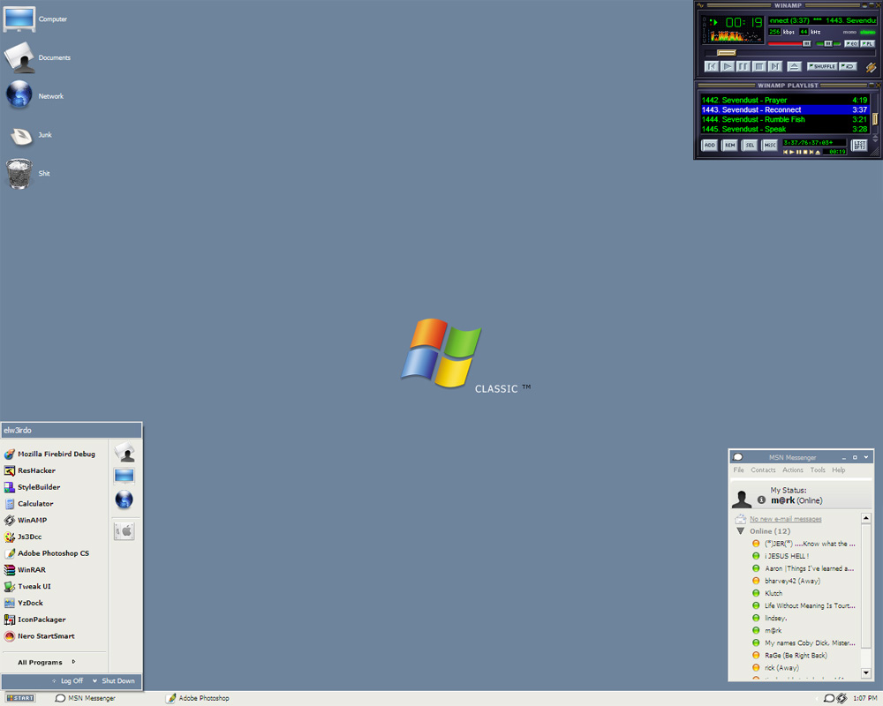This screenshot has width=883, height=706.
Task: Click the Winamp eject button
Action: 794,66
